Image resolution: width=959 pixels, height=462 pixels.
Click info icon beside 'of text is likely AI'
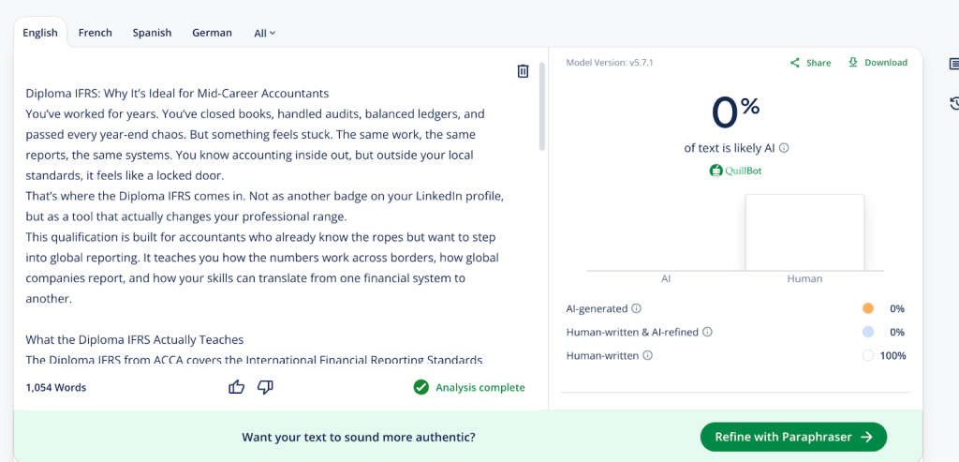(x=785, y=148)
